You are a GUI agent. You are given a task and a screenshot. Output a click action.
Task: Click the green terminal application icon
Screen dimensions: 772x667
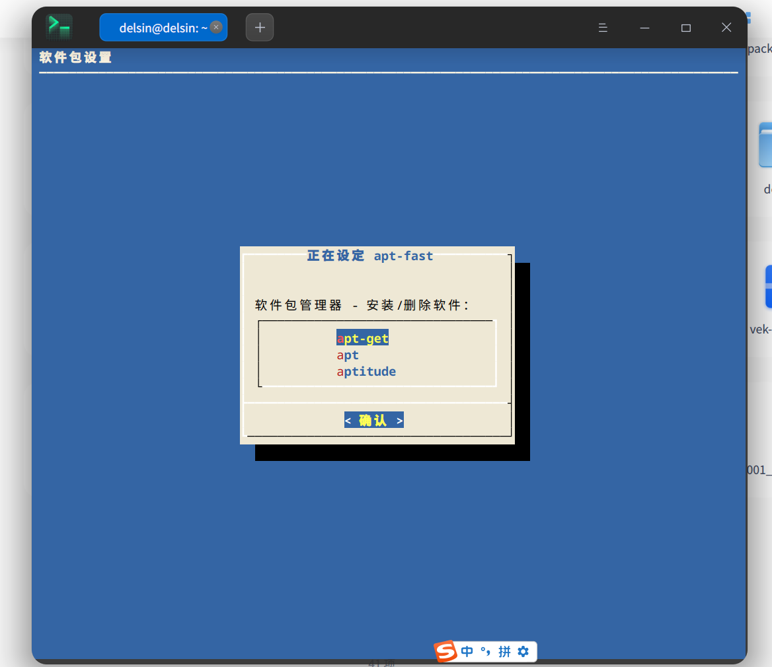59,26
